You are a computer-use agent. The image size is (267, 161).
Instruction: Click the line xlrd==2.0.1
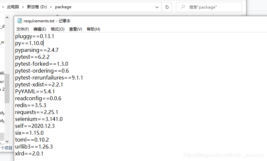click(x=29, y=153)
